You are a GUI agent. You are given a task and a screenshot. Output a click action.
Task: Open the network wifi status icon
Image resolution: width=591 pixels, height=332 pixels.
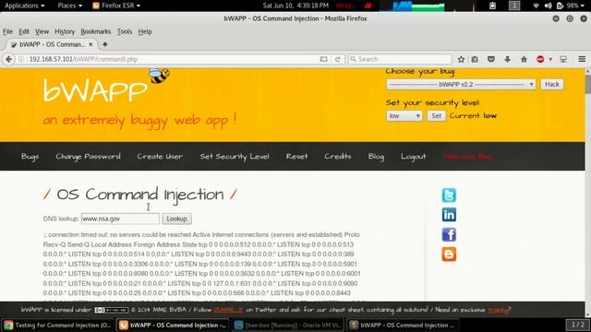tap(536, 6)
